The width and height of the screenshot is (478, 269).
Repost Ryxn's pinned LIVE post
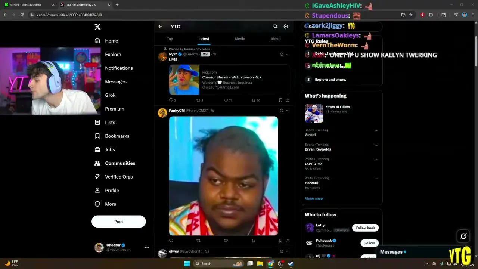(x=199, y=100)
